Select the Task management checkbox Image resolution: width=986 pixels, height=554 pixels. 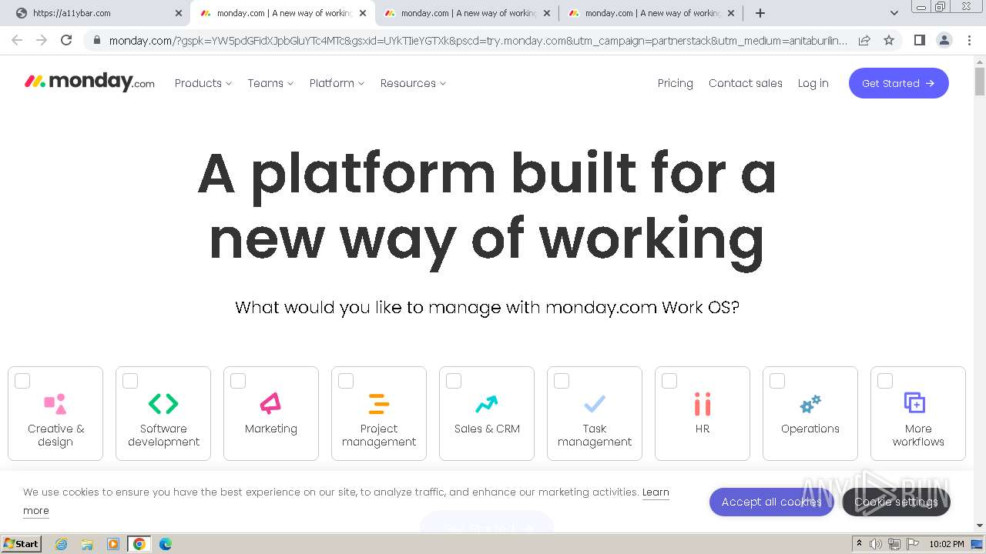click(562, 381)
